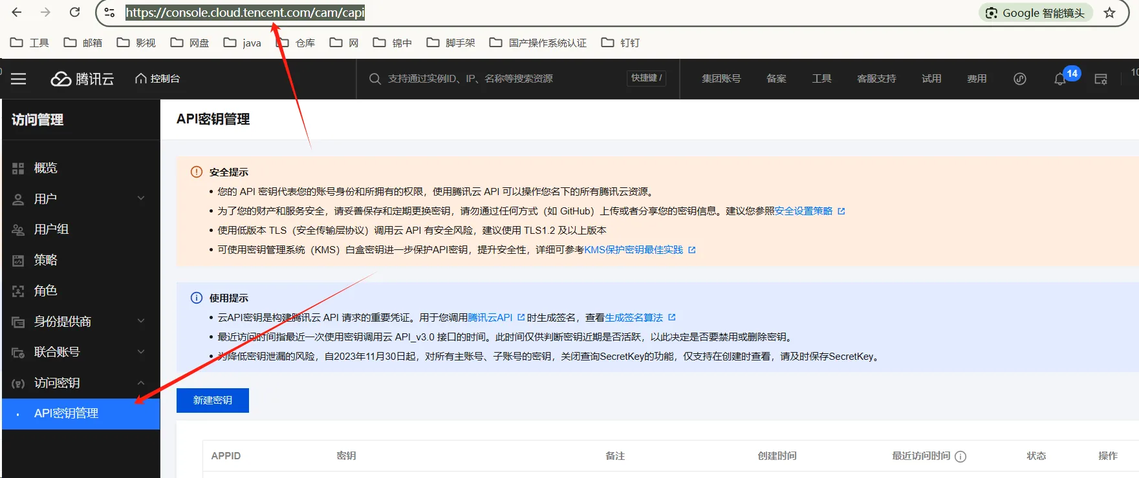Open the 钉钉 bookmark folder
This screenshot has width=1139, height=478.
[620, 43]
